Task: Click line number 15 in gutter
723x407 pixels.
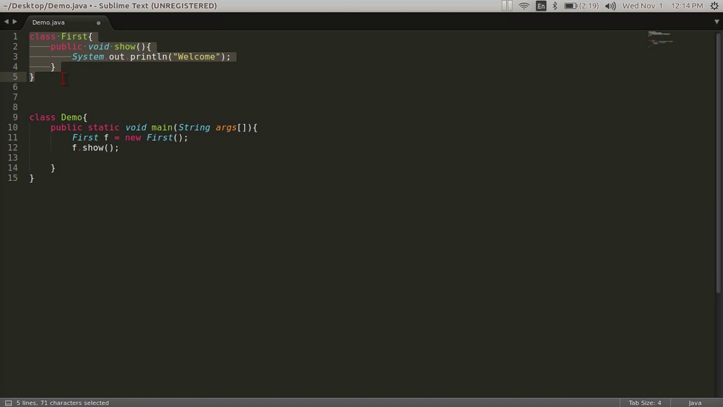Action: 12,178
